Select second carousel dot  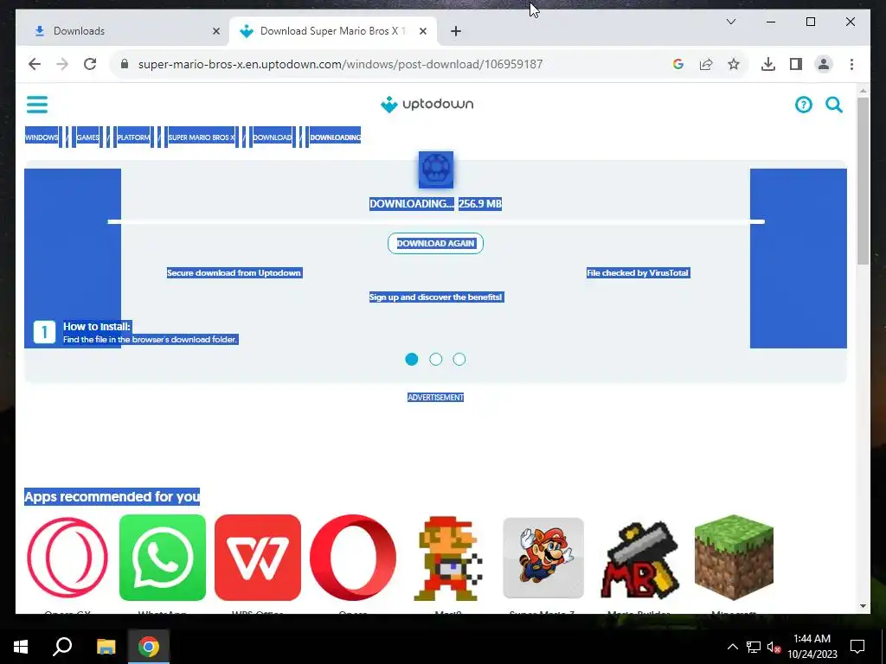tap(436, 359)
